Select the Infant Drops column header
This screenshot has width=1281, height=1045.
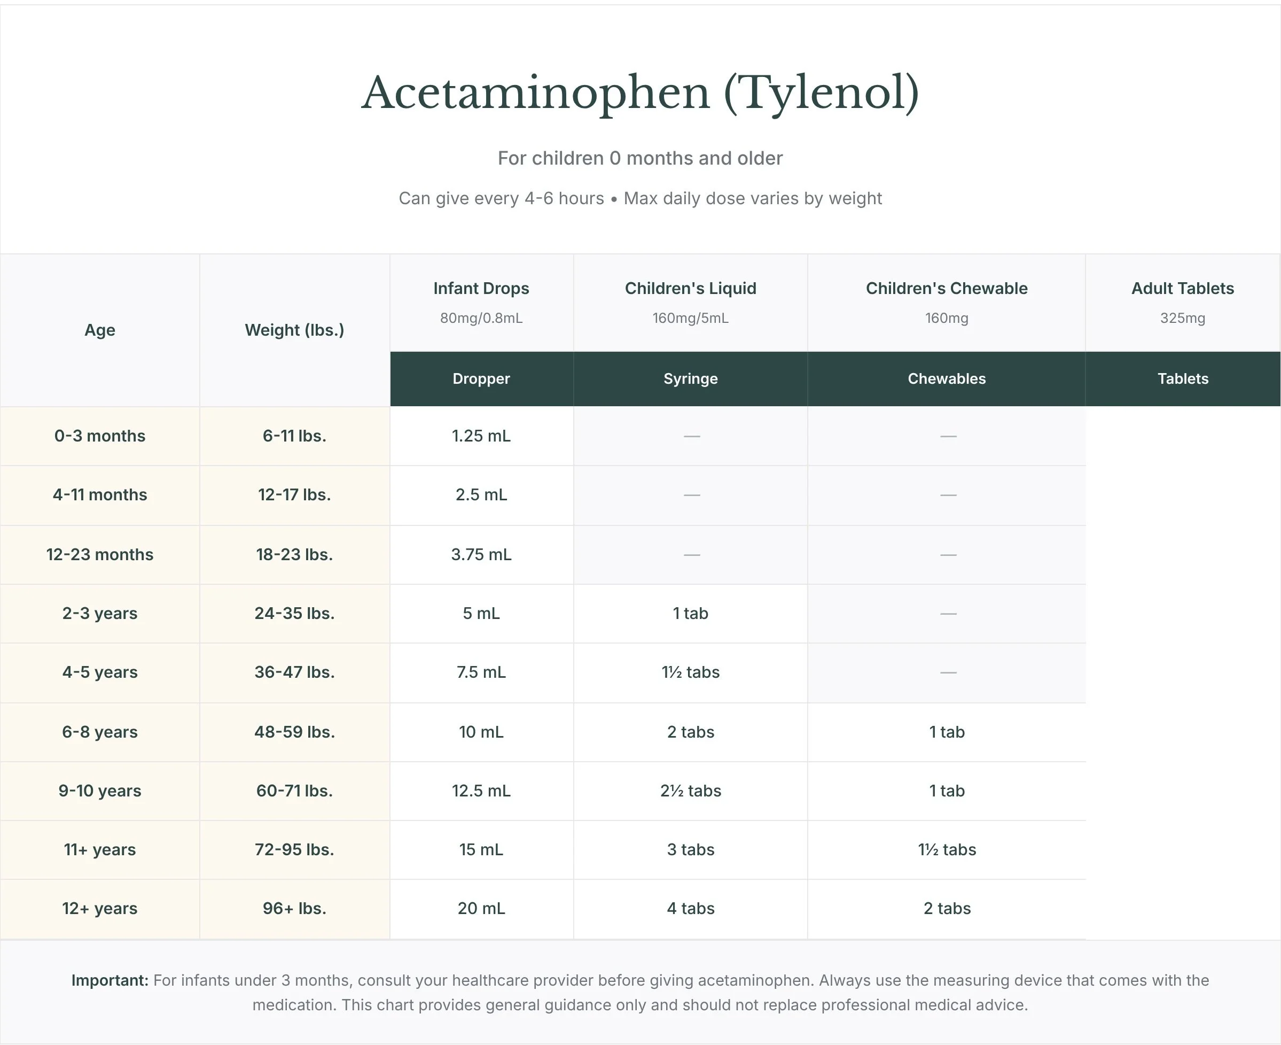[481, 289]
